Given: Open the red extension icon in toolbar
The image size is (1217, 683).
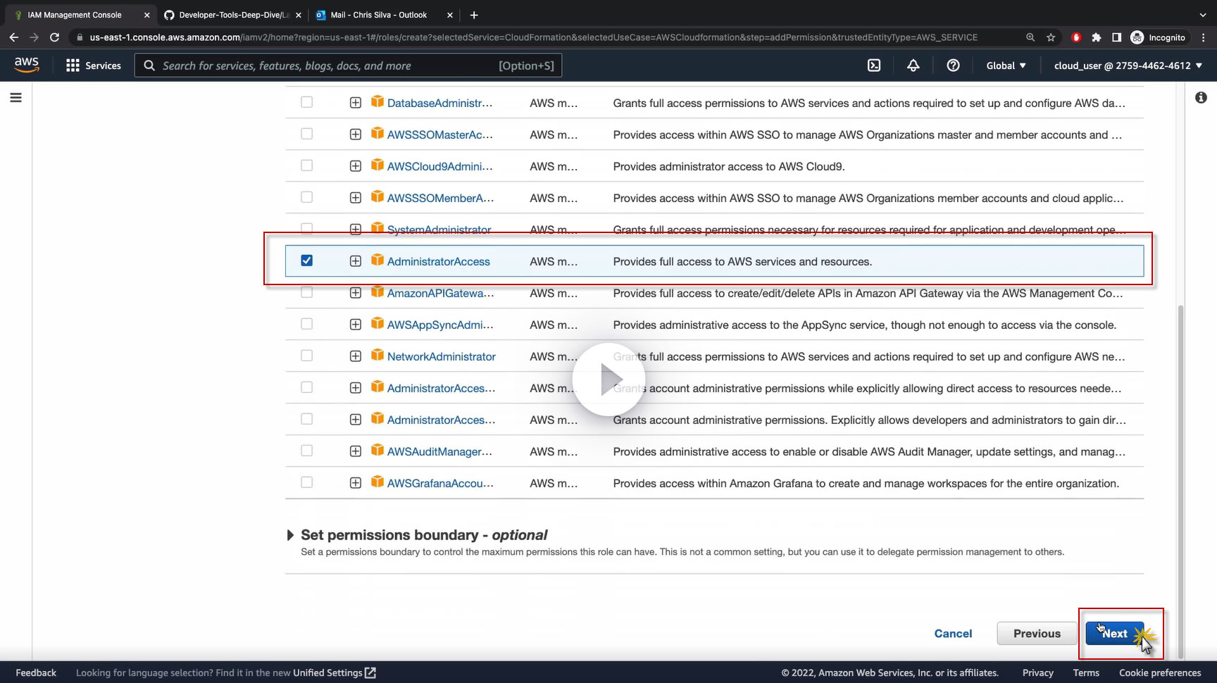Looking at the screenshot, I should coord(1076,37).
